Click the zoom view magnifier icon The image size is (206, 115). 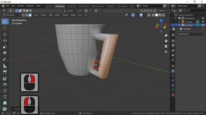(x=166, y=35)
